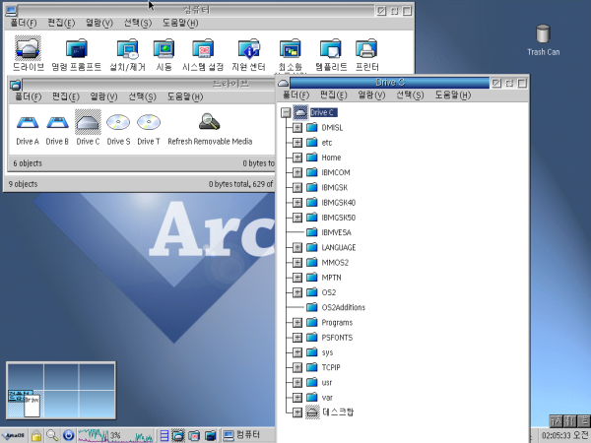The width and height of the screenshot is (591, 443).
Task: Expand the Programs folder node
Action: click(297, 323)
